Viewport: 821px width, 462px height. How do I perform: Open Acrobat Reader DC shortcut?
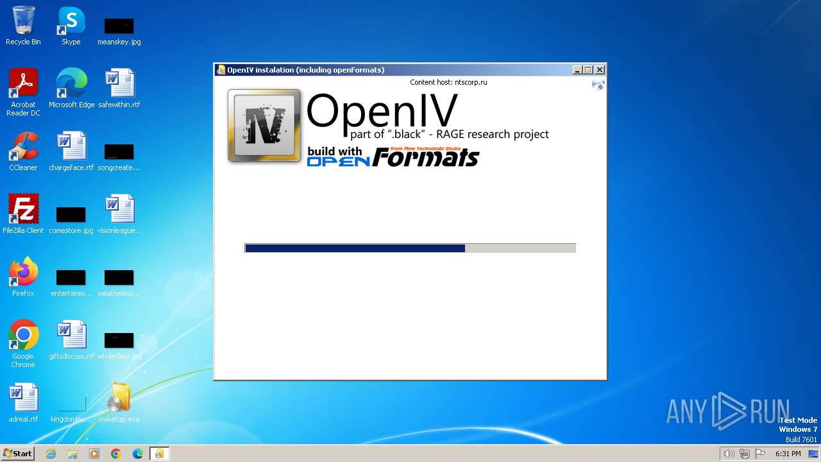point(23,92)
